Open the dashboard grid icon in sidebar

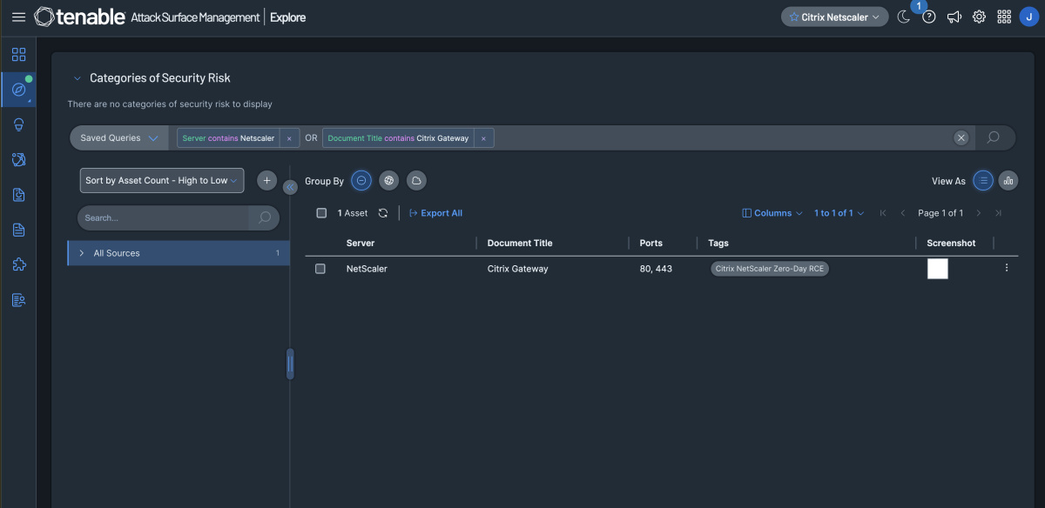pos(18,55)
